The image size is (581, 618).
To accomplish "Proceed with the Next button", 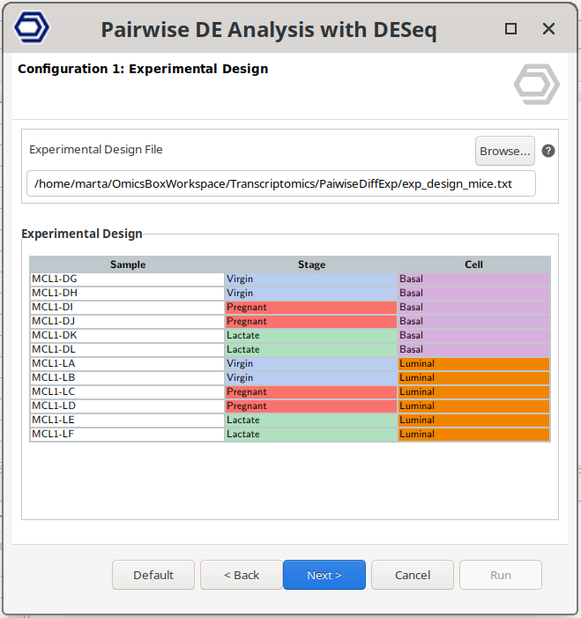I will pyautogui.click(x=324, y=575).
